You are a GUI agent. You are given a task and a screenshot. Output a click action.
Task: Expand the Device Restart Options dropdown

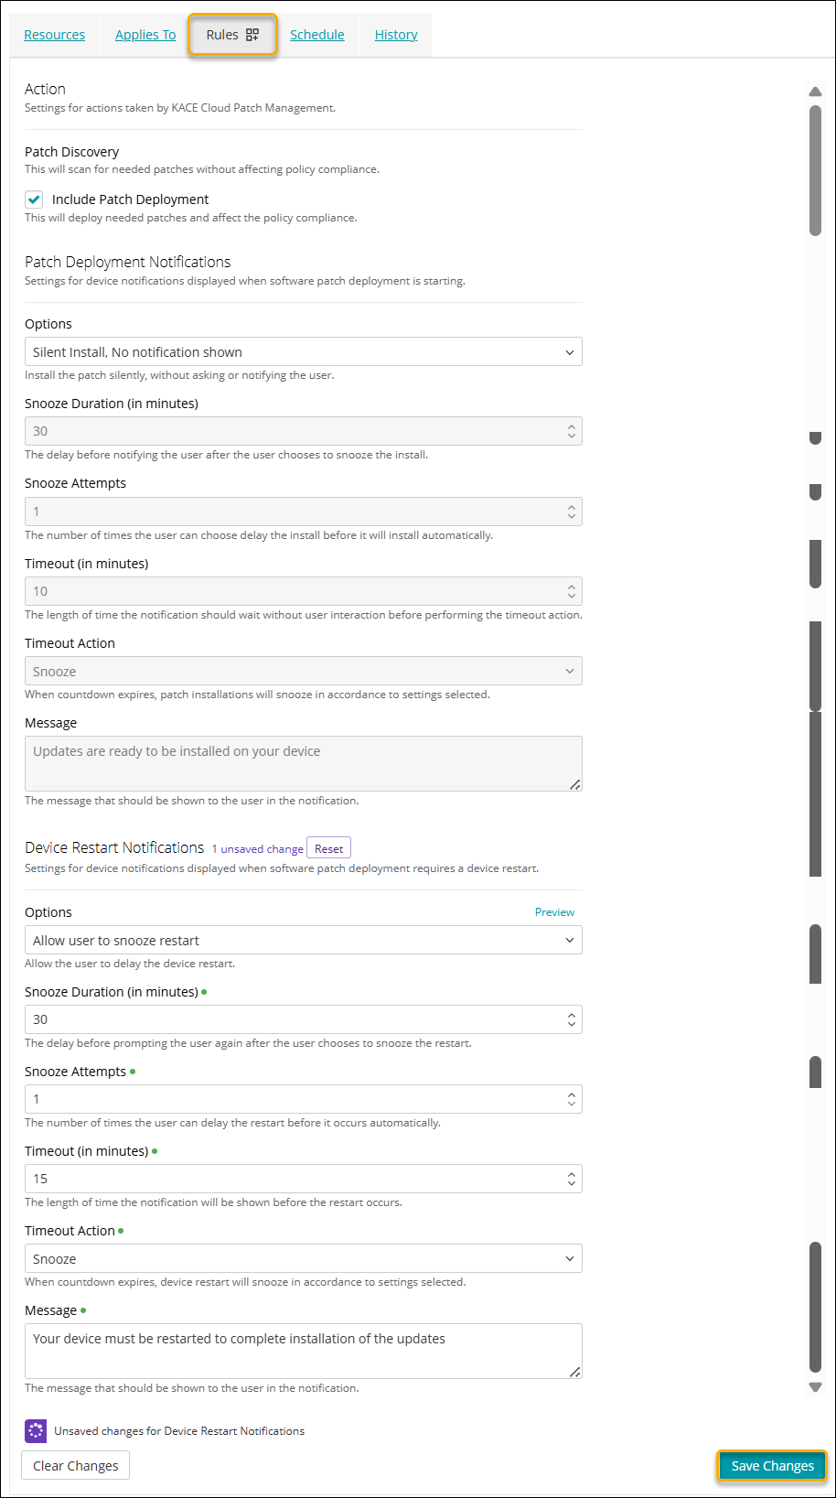click(303, 941)
